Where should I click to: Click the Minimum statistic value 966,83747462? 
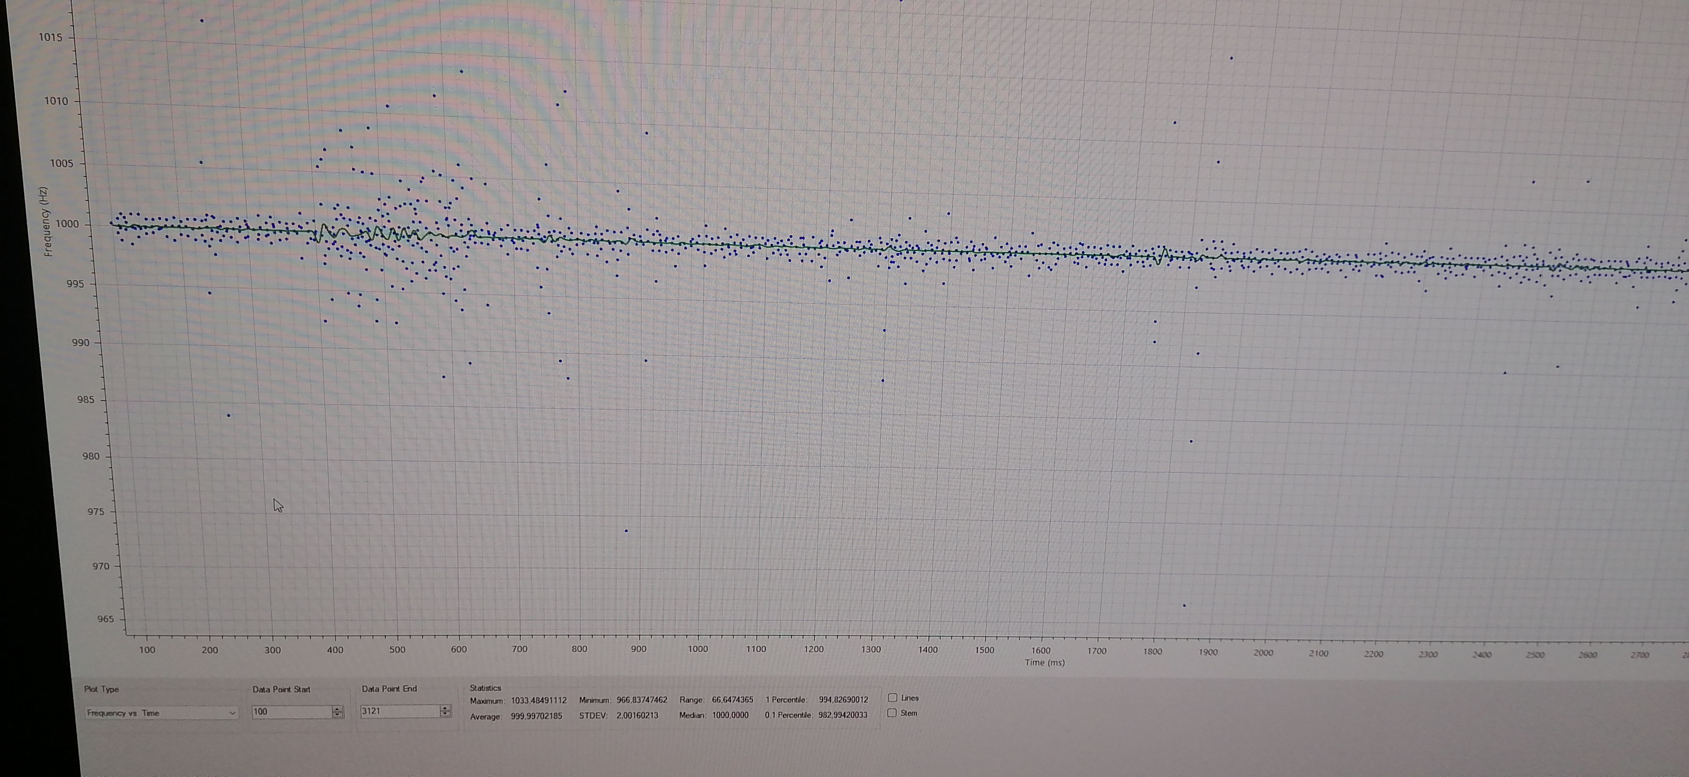[641, 700]
